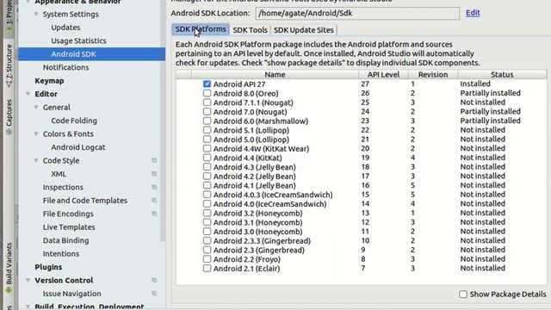Select Android 6.0 (Marshmallow) checkbox
The height and width of the screenshot is (310, 551).
click(207, 121)
